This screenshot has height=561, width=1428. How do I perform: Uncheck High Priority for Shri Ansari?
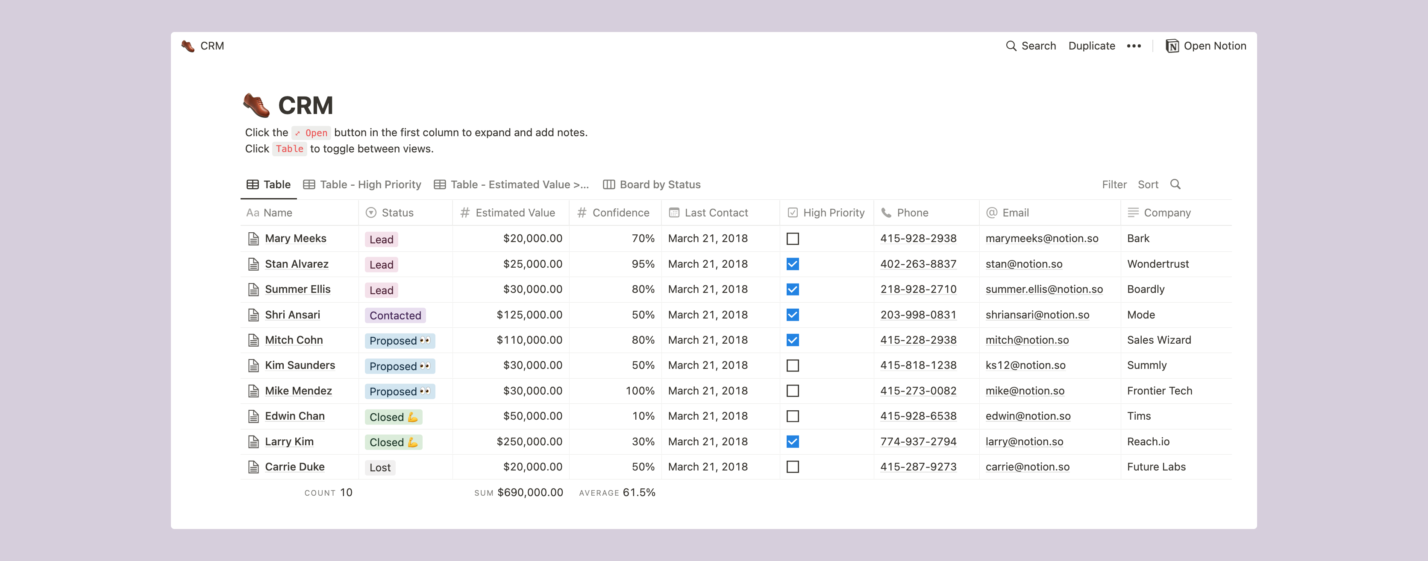pyautogui.click(x=793, y=315)
